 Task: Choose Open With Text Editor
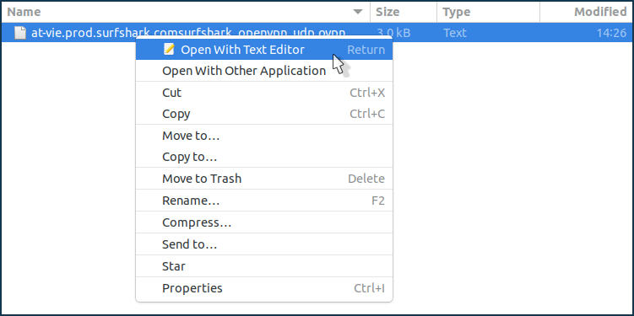pos(264,50)
